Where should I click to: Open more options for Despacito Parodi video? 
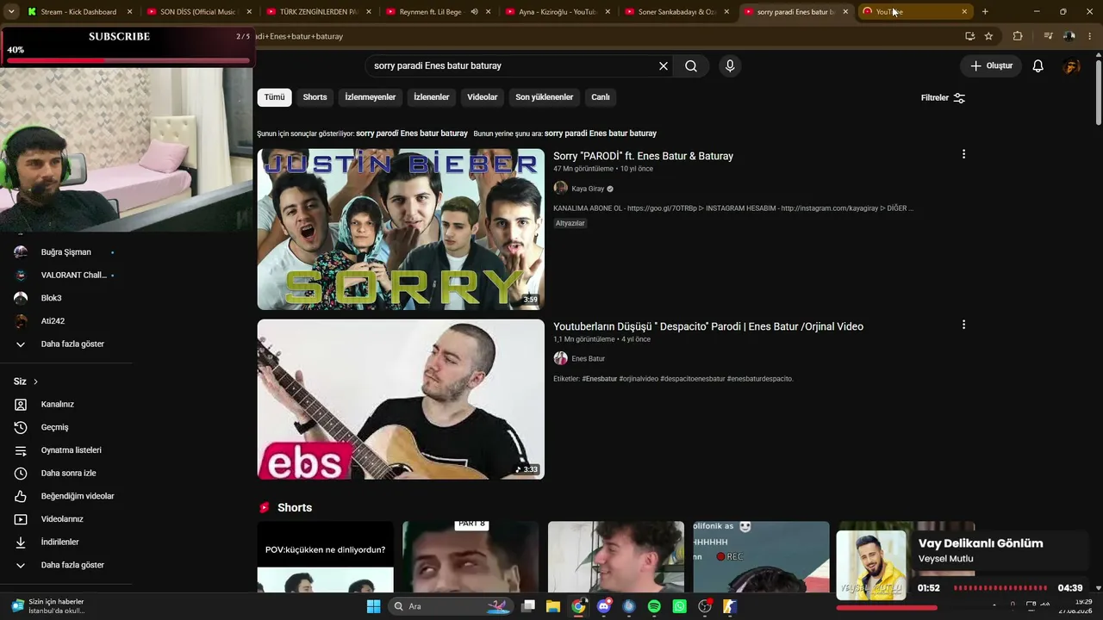tap(963, 325)
